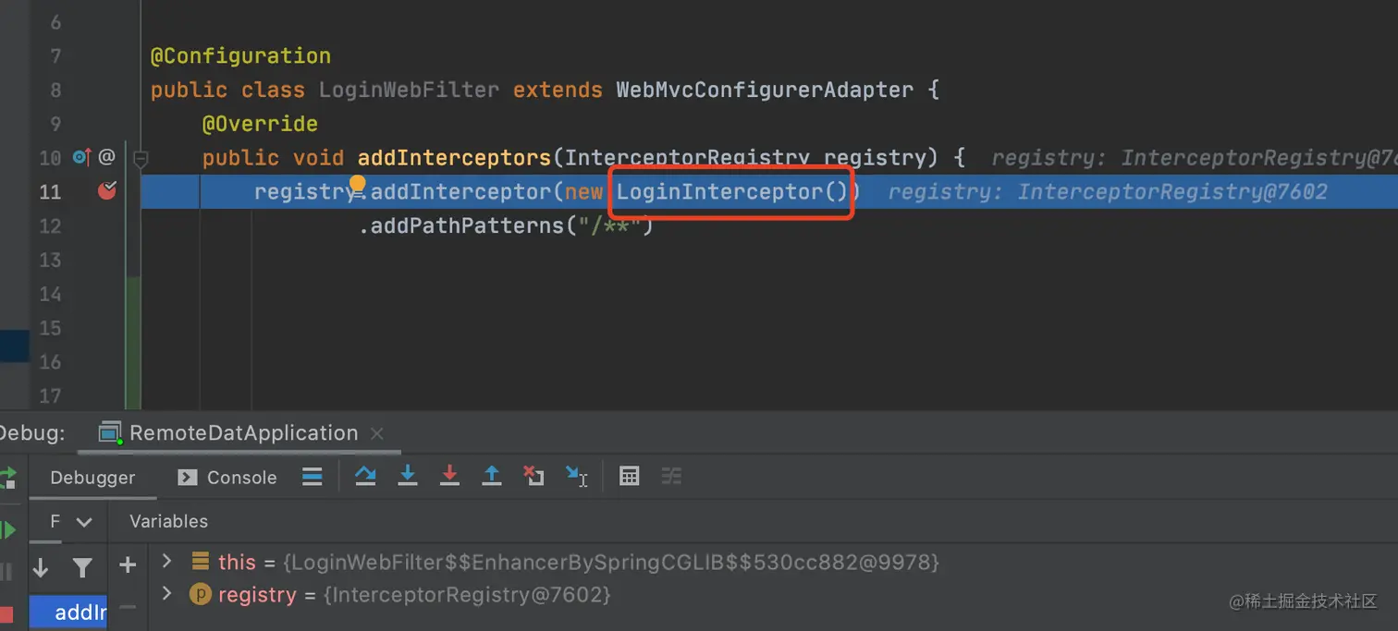This screenshot has width=1398, height=631.
Task: Expand the registry variable node
Action: pos(167,593)
